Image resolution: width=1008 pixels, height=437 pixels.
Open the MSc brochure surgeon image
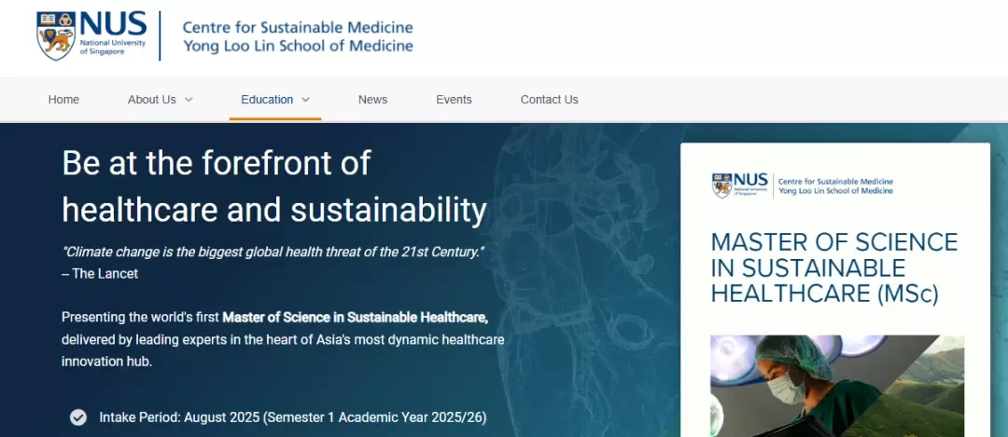(x=837, y=386)
